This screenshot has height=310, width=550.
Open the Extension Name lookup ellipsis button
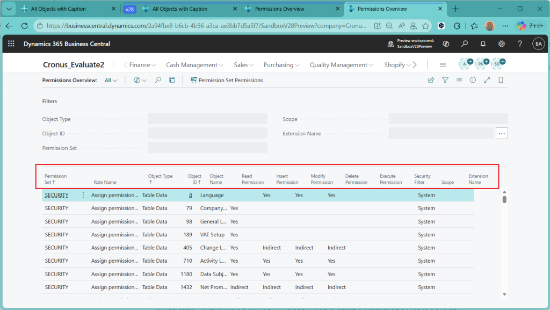click(x=501, y=133)
